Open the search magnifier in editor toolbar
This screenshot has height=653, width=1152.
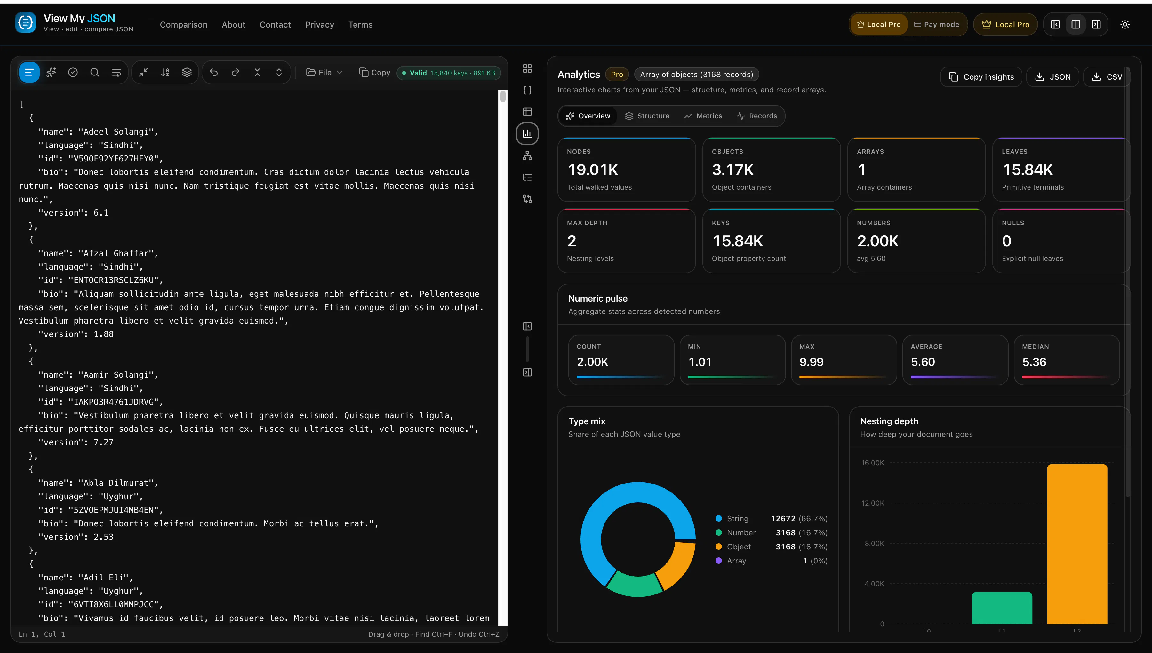click(95, 72)
